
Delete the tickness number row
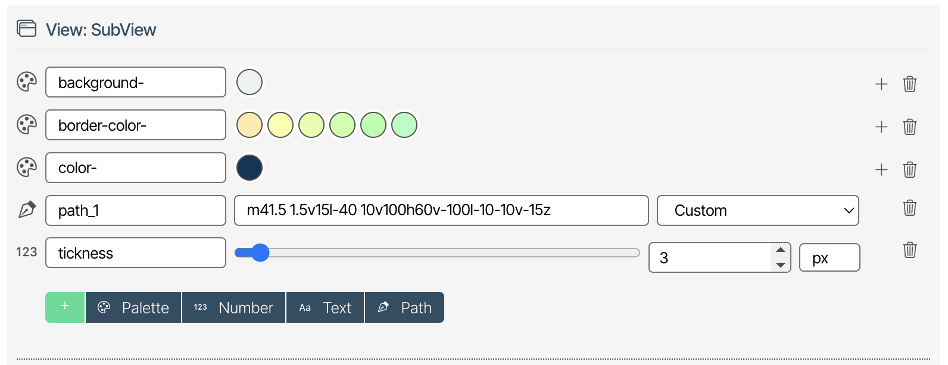[909, 250]
